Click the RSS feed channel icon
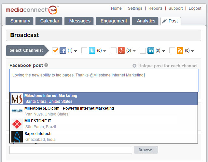Image resolution: width=208 pixels, height=162 pixels. 180,50
